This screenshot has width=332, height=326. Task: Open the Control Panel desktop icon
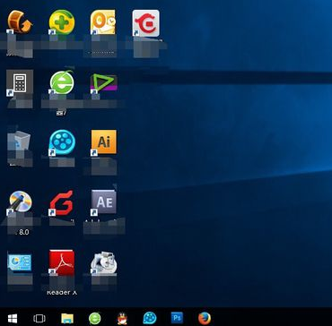20,262
